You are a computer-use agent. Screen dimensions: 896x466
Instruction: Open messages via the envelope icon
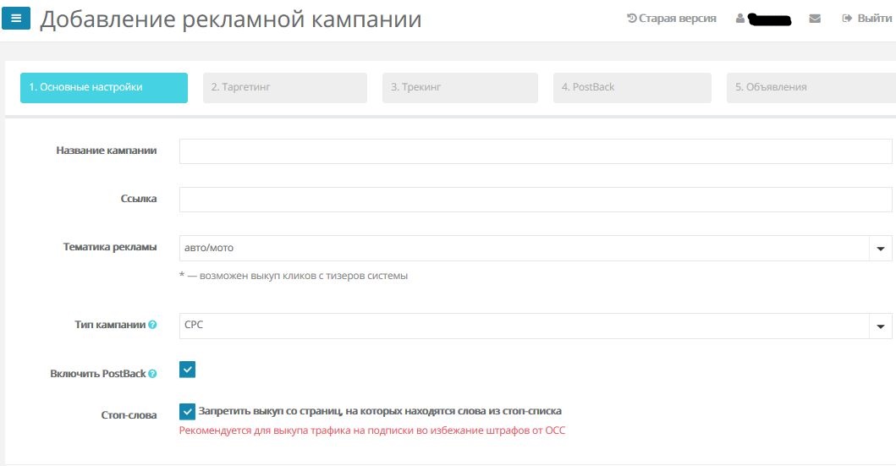[815, 19]
